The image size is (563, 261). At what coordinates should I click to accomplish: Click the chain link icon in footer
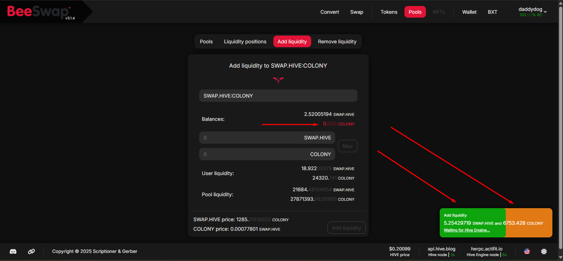click(31, 251)
